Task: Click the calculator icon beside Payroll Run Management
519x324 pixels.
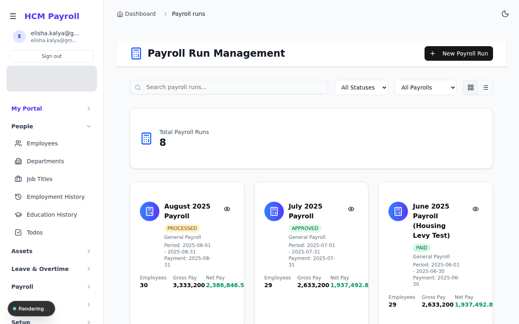Action: 136,53
